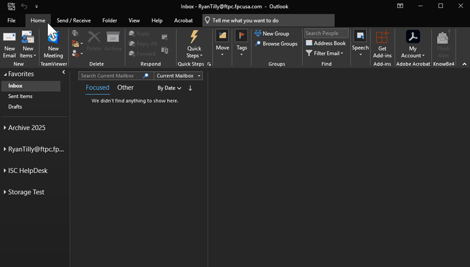Open the By Date sort dropdown
470x267 pixels.
169,88
